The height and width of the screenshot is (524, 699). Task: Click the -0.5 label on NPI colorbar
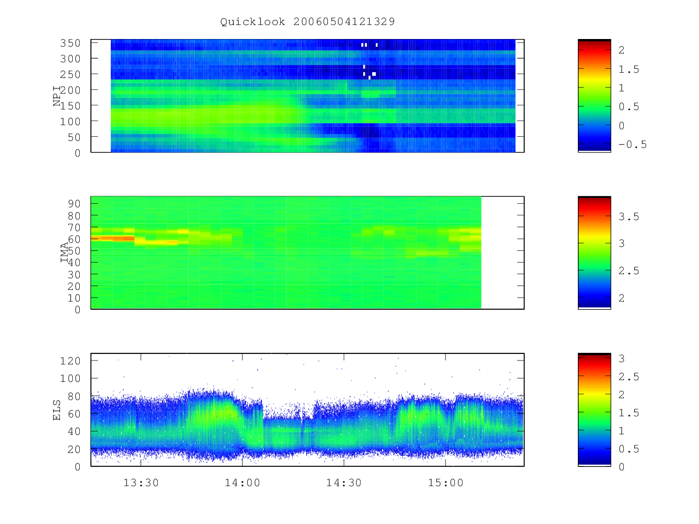[x=633, y=144]
